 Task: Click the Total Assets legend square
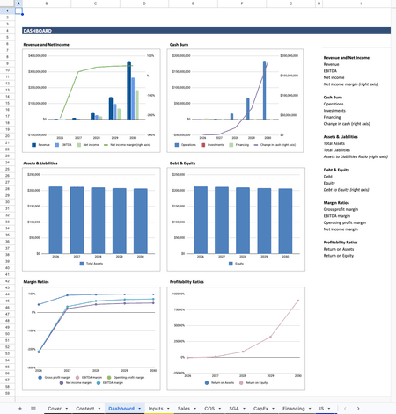82,264
